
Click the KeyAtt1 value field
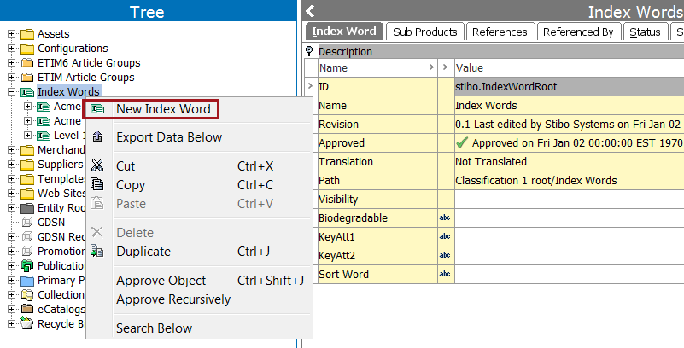[568, 237]
